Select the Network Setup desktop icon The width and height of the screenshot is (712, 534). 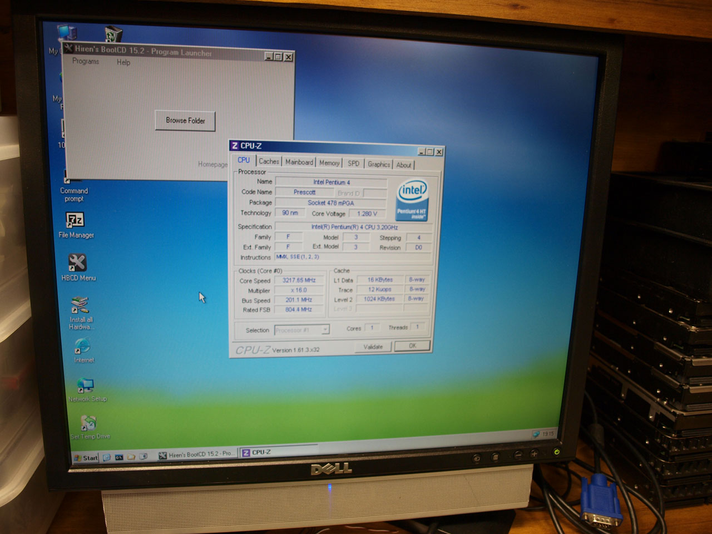point(85,385)
